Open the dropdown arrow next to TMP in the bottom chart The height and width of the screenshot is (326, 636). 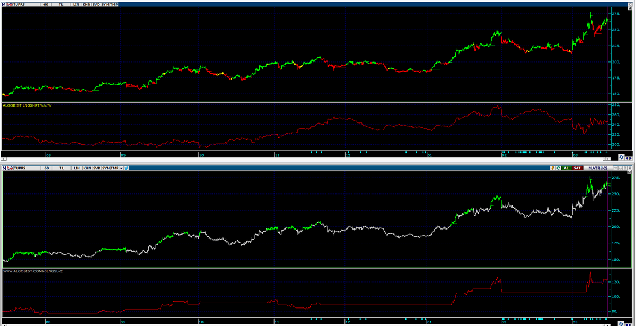click(x=121, y=168)
